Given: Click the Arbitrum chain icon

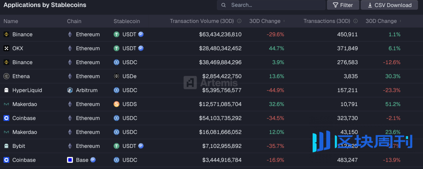Looking at the screenshot, I should tap(70, 90).
